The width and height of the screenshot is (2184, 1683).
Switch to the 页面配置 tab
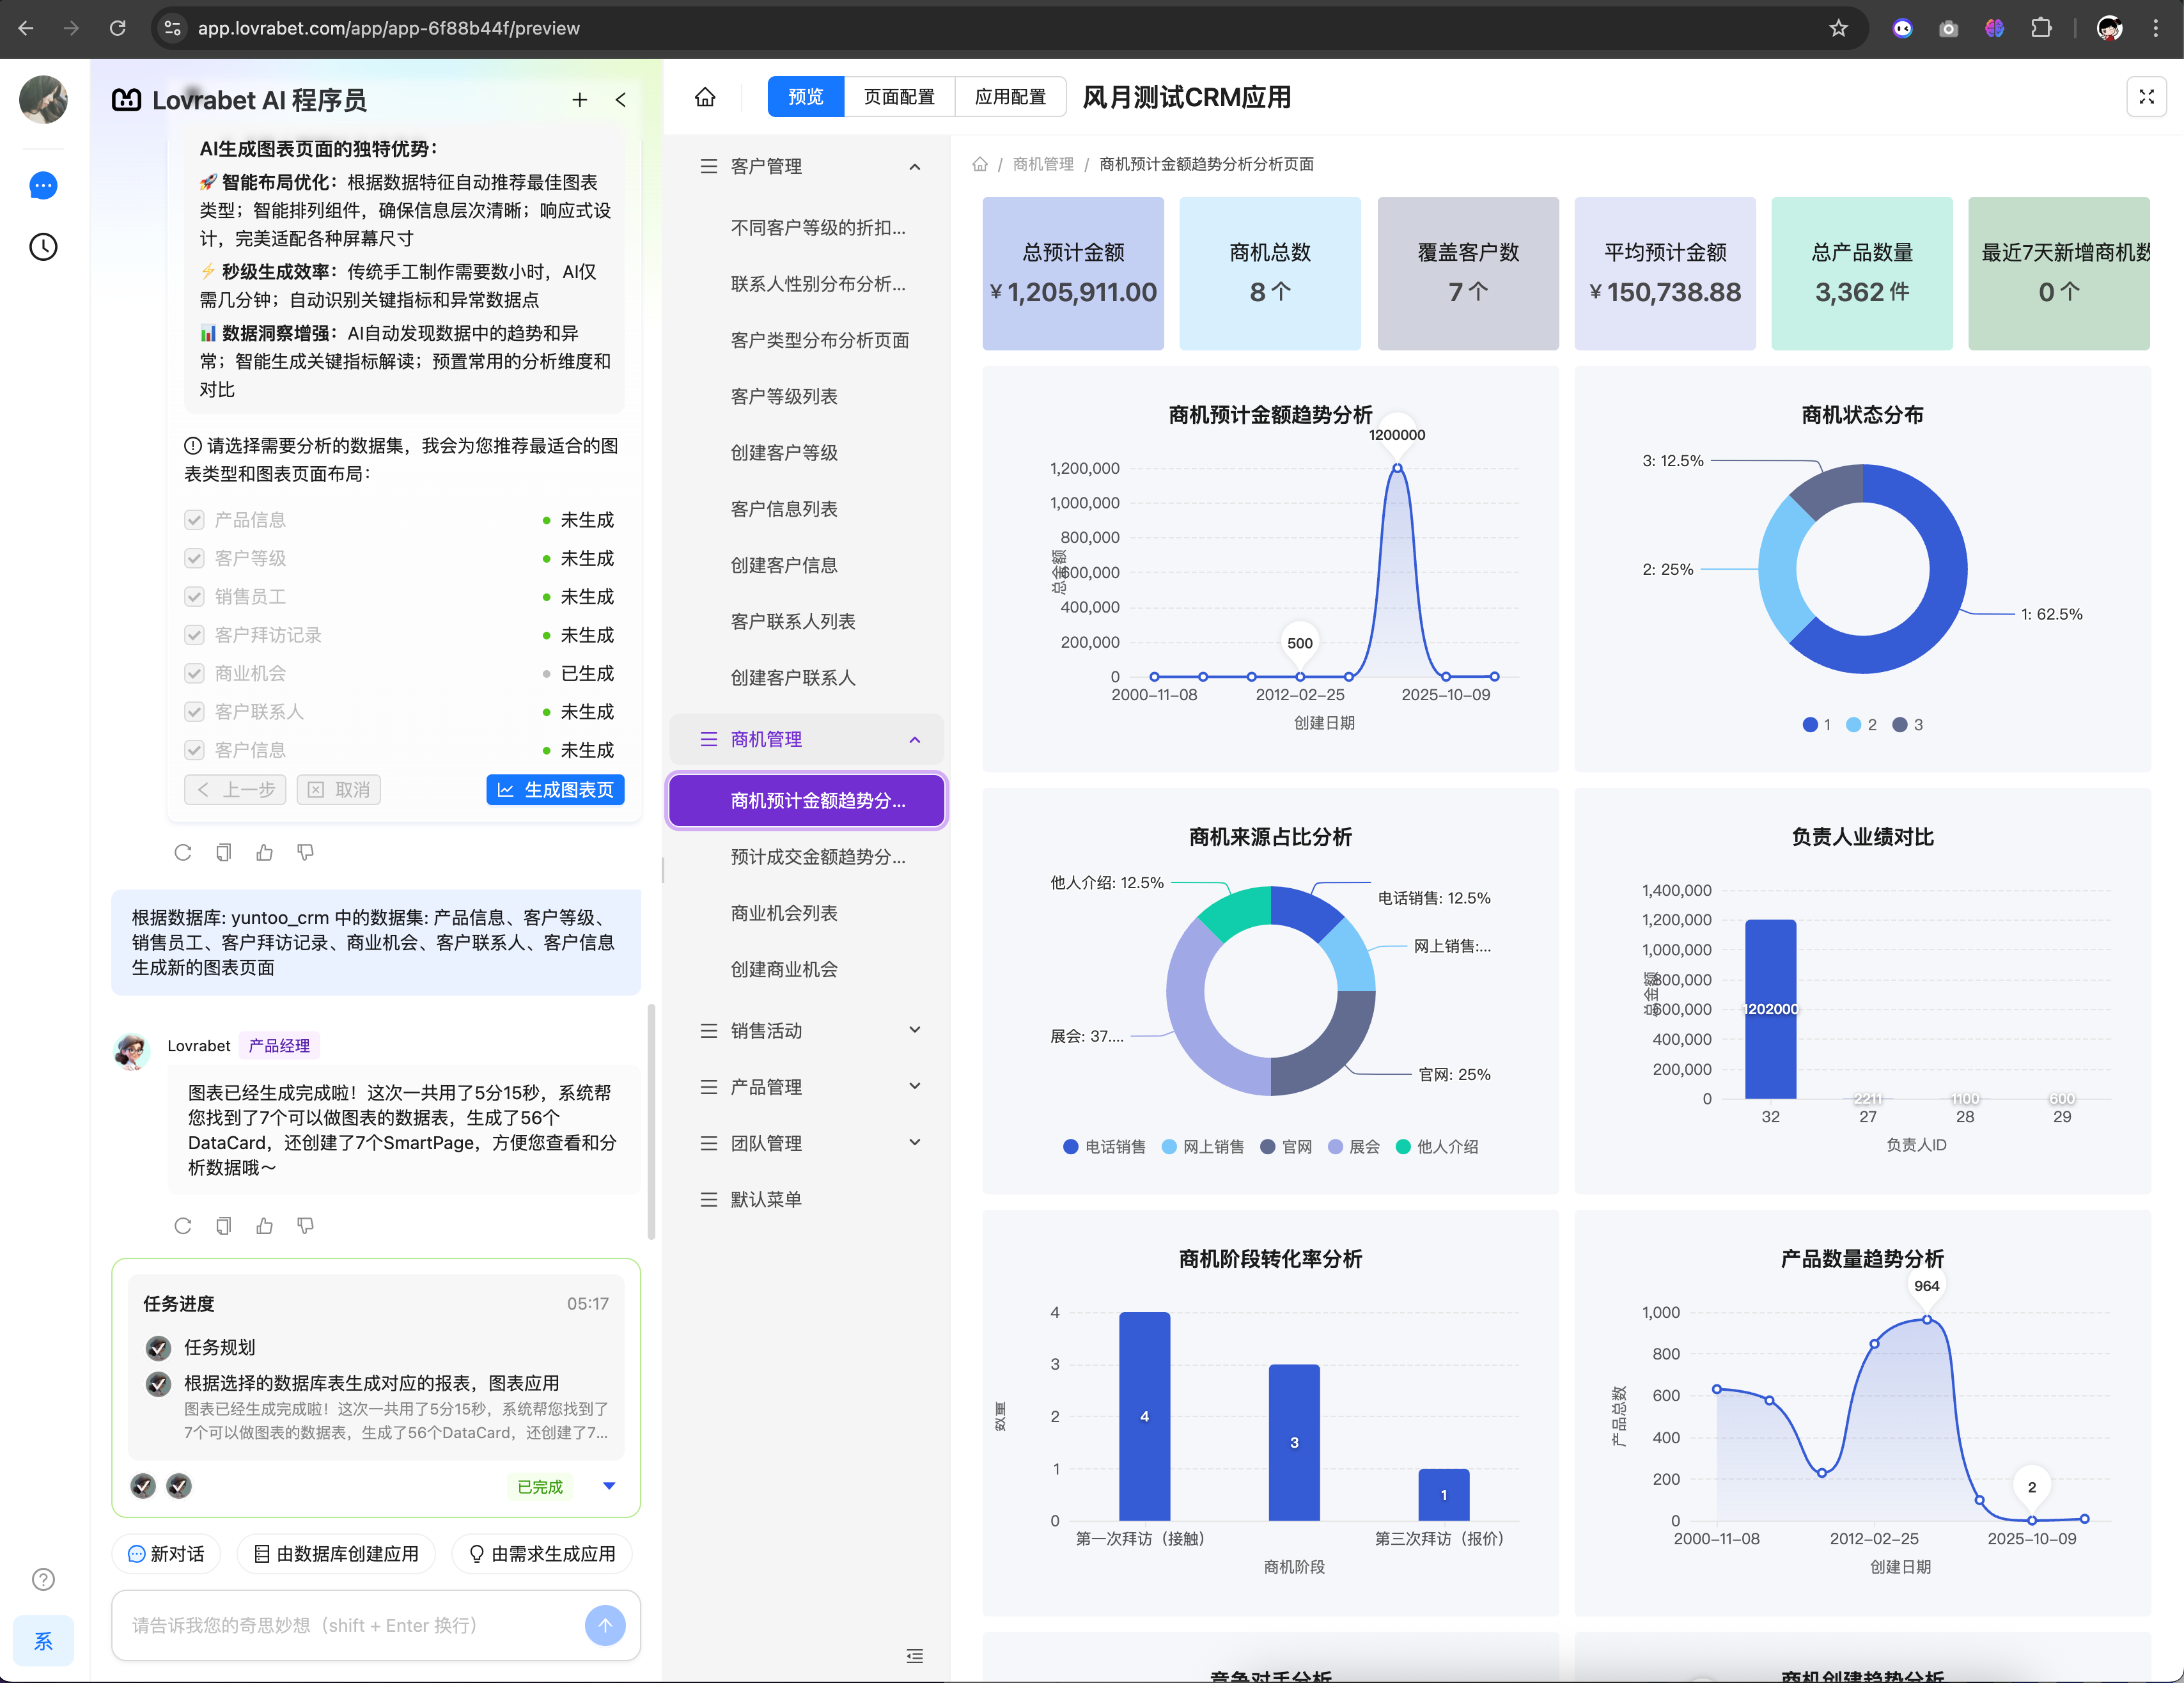pyautogui.click(x=899, y=97)
